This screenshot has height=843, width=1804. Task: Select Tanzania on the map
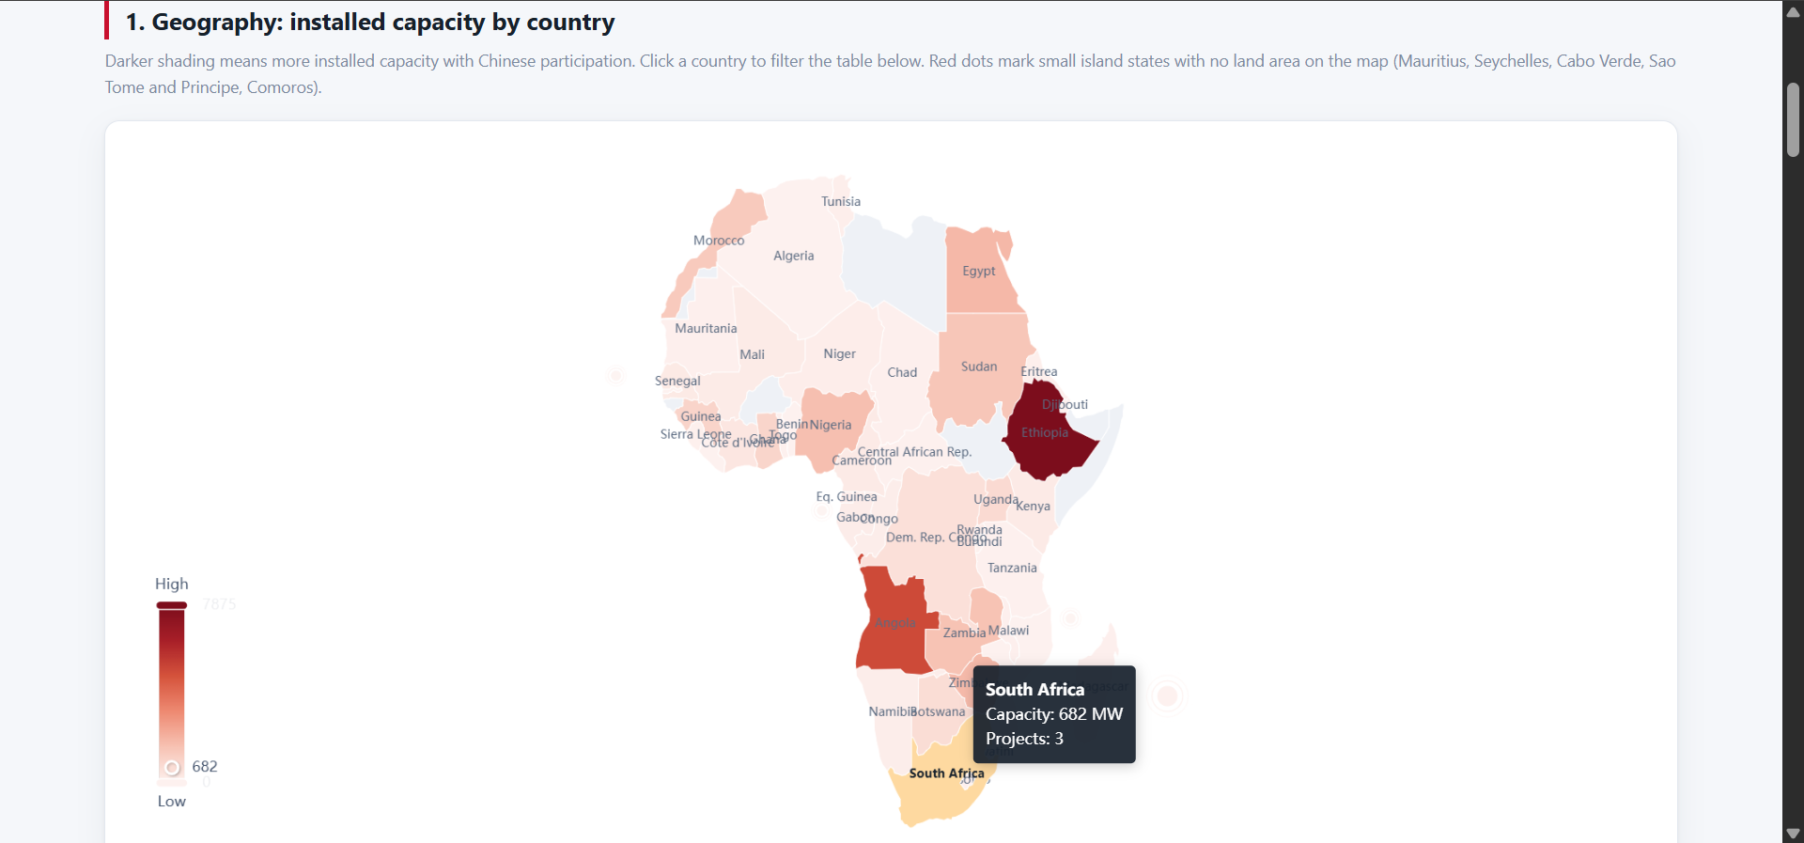click(1013, 569)
